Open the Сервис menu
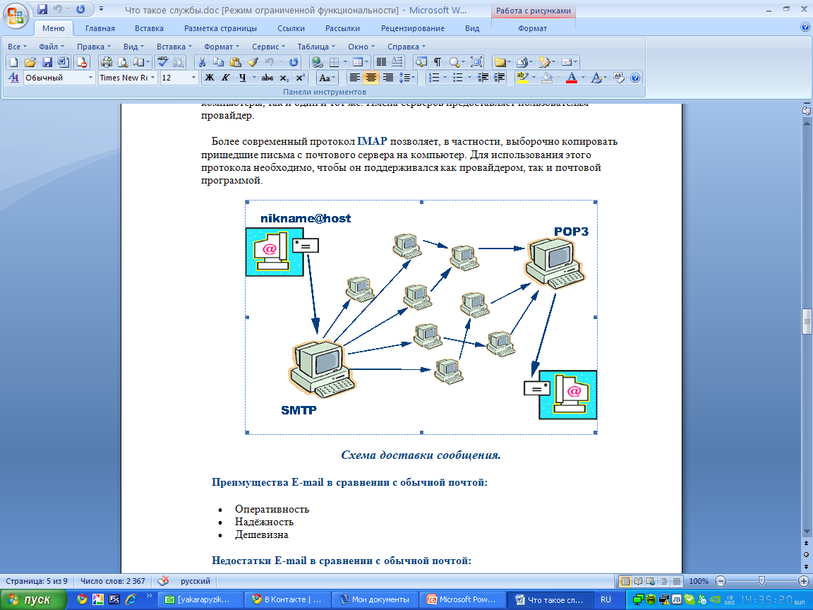 point(269,47)
